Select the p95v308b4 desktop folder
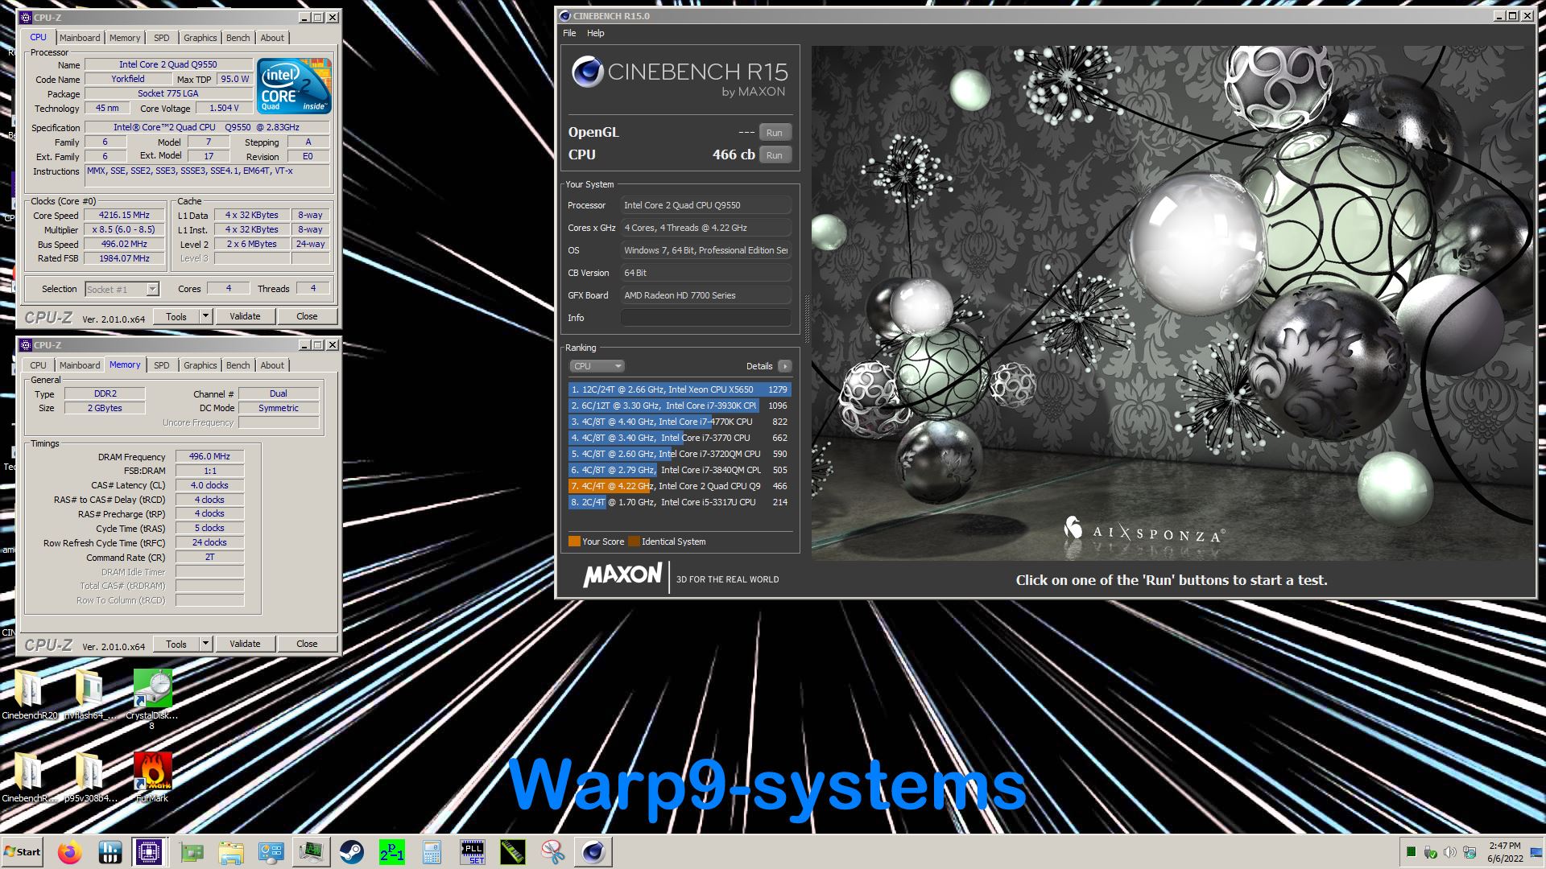The width and height of the screenshot is (1546, 869). [x=89, y=777]
